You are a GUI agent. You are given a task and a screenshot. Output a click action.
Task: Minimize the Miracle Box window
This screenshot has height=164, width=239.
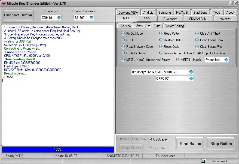click(x=231, y=3)
